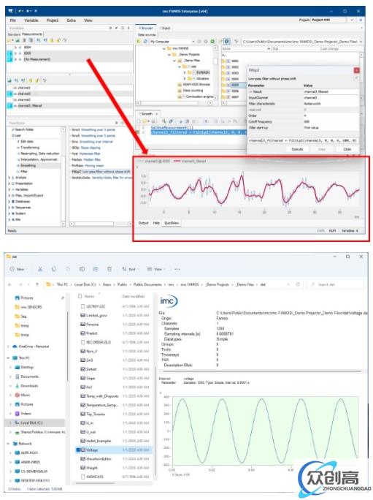
Task: Open the My Computer data source dropdown
Action: pos(193,42)
